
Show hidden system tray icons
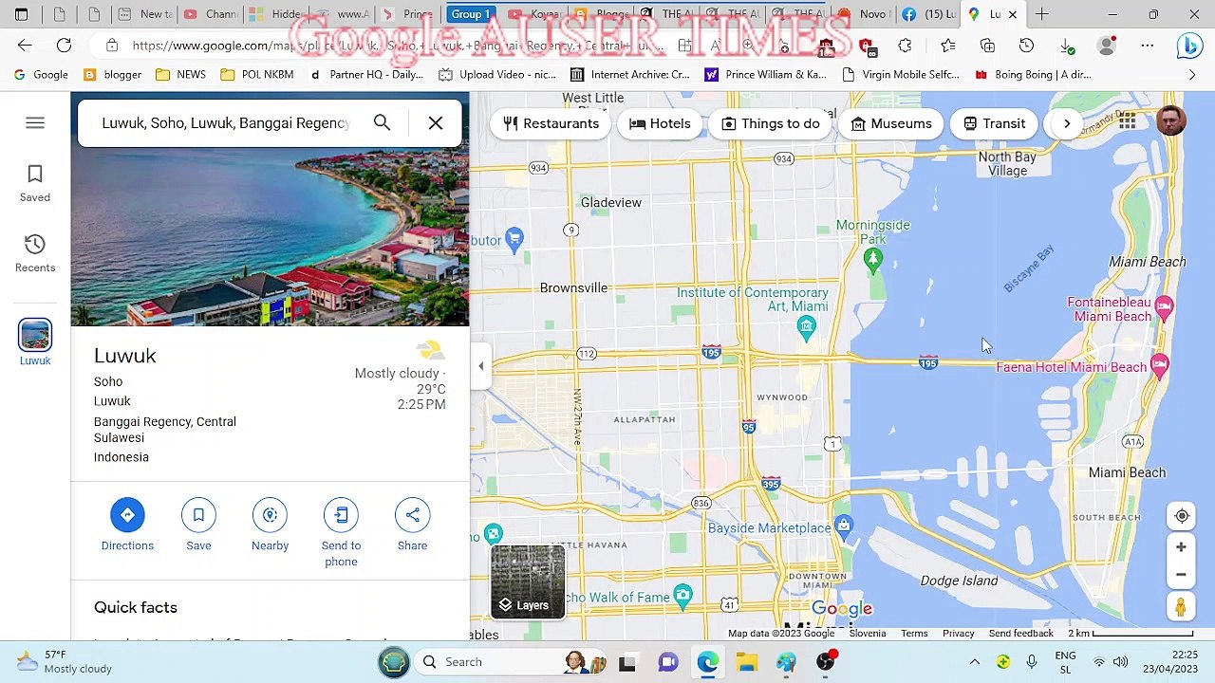click(x=974, y=662)
